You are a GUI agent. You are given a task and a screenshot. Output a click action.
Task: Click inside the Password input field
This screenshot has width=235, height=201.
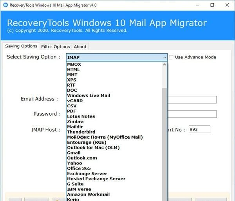(192, 114)
